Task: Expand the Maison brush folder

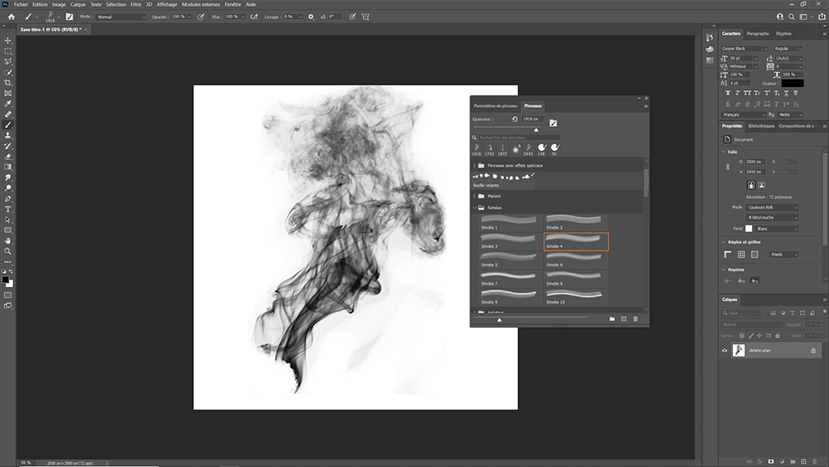Action: point(475,197)
